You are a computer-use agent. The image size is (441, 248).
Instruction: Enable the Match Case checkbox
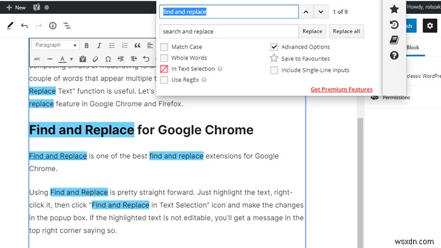point(164,47)
